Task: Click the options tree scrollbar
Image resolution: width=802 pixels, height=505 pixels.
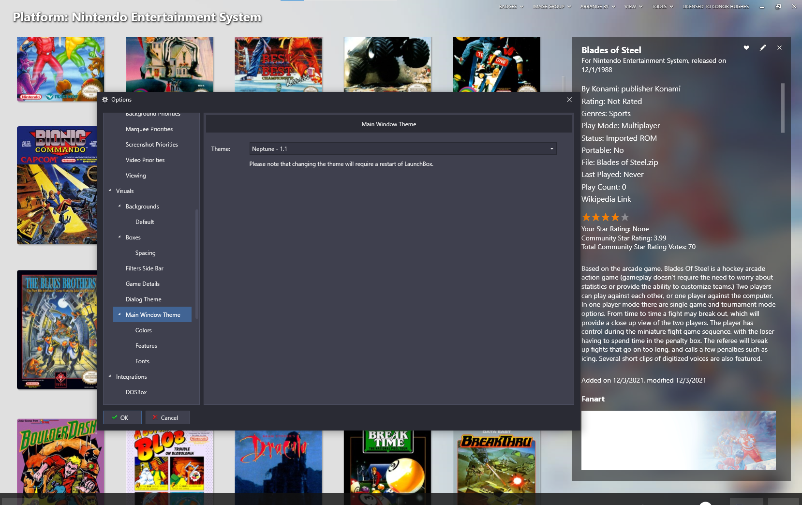Action: pos(196,264)
